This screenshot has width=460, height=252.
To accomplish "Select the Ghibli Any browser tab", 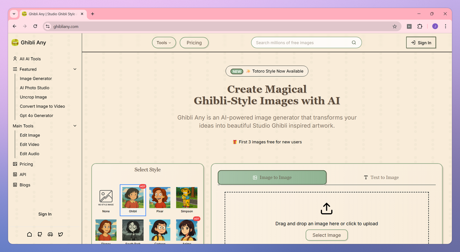I will (x=53, y=14).
